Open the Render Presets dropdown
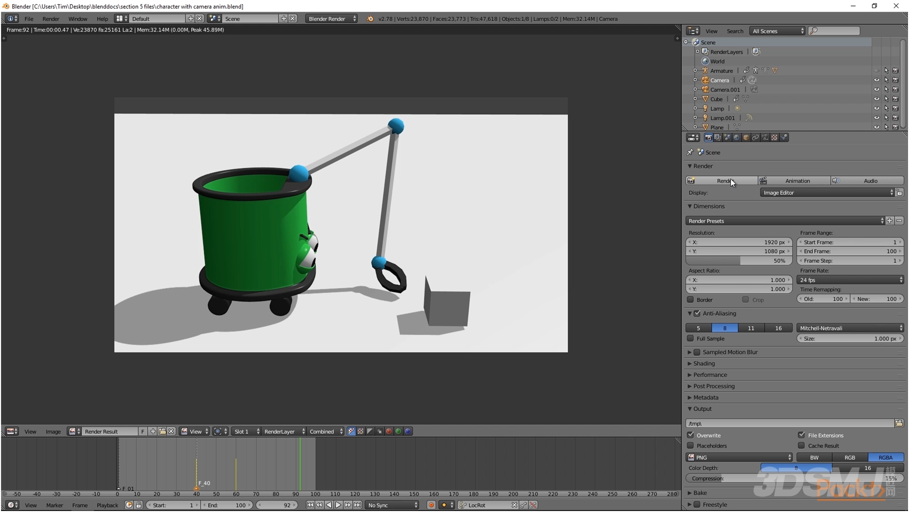Viewport: 909px width, 512px height. [786, 221]
